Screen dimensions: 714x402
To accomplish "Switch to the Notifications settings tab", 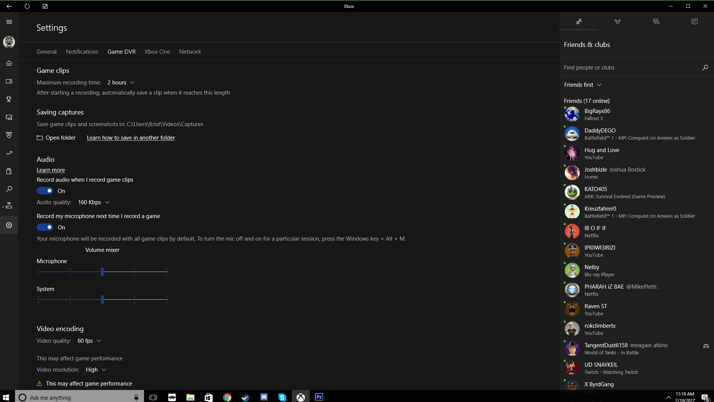I will (x=82, y=52).
